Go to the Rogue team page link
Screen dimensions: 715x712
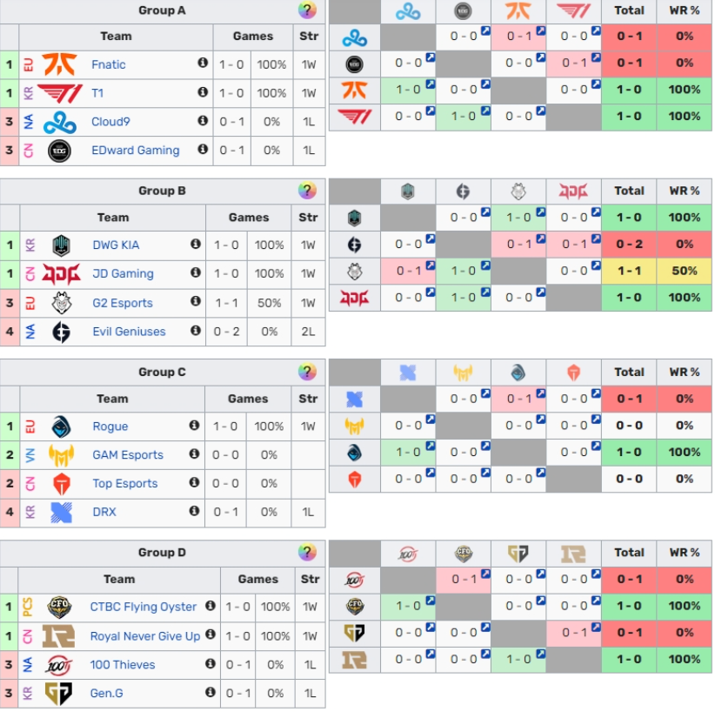110,427
